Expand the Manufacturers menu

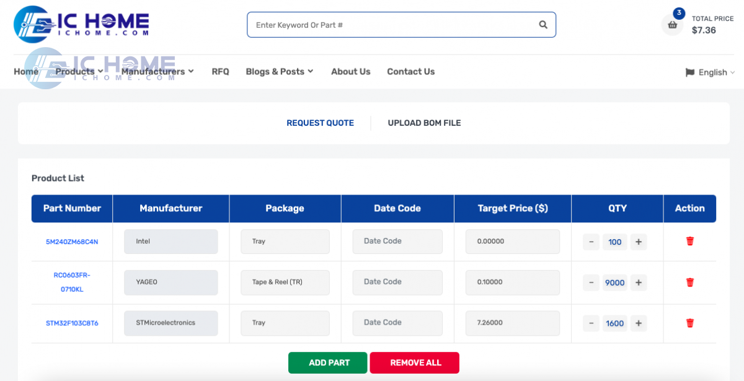(x=157, y=71)
